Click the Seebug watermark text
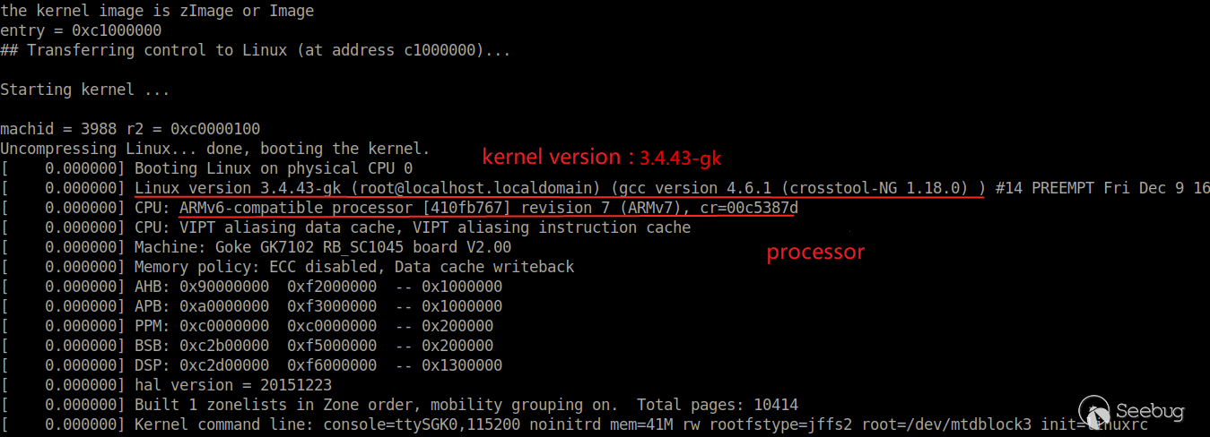 coord(1150,412)
